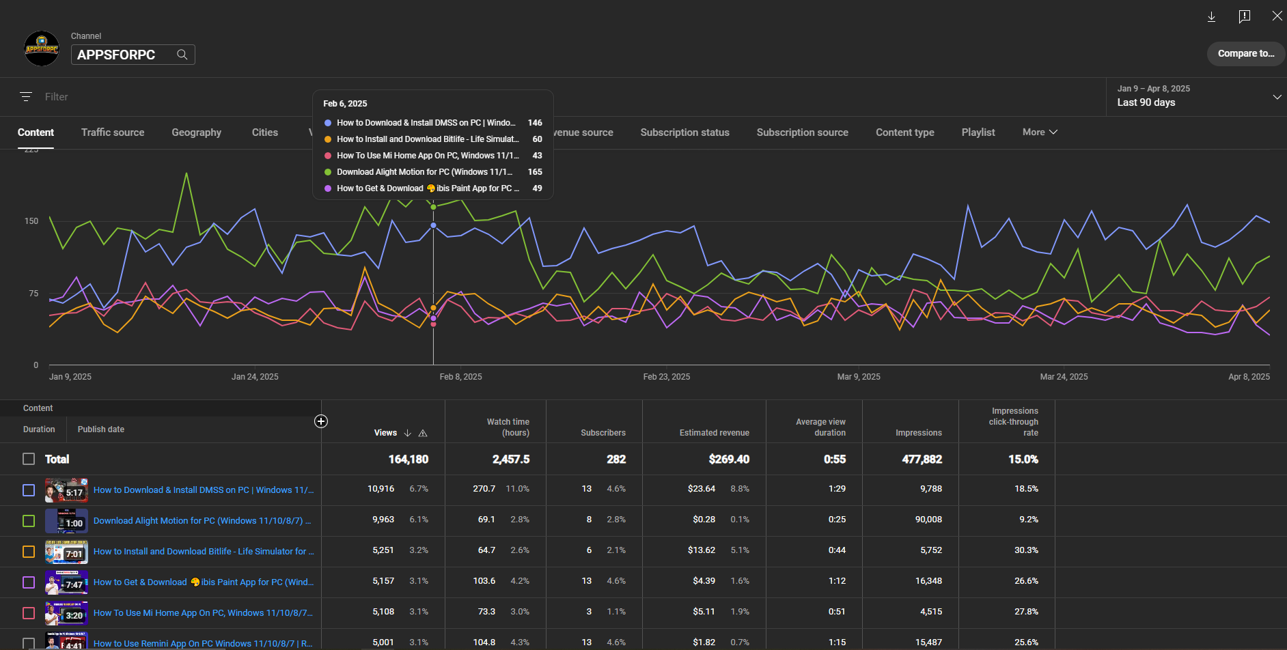Sort by Watch time (hours) column header
This screenshot has width=1287, height=650.
point(508,427)
